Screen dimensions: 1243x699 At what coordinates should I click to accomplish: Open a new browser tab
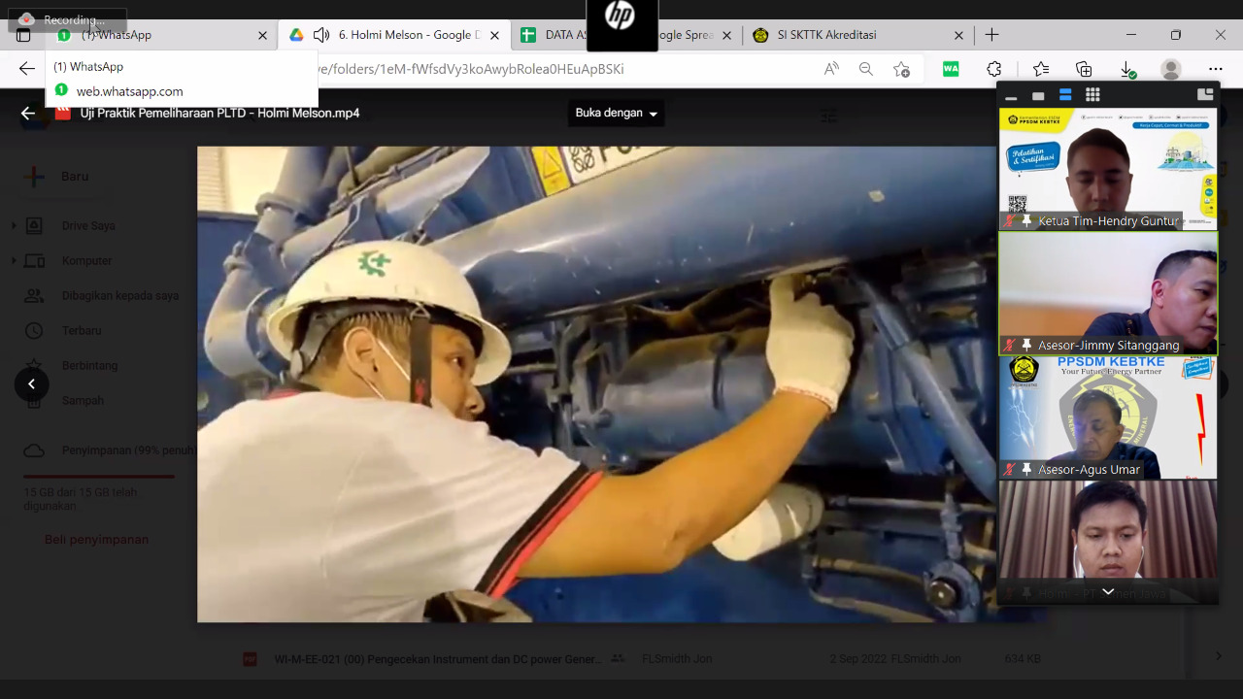point(991,35)
